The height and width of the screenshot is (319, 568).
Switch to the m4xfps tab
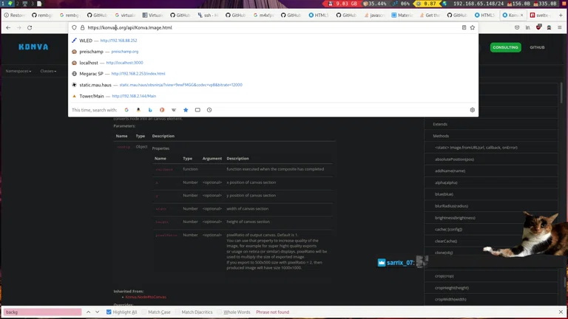coord(264,16)
